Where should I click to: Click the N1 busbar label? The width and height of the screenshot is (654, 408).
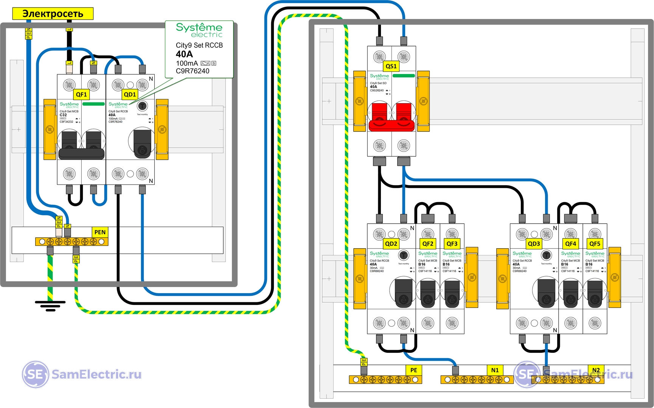495,370
